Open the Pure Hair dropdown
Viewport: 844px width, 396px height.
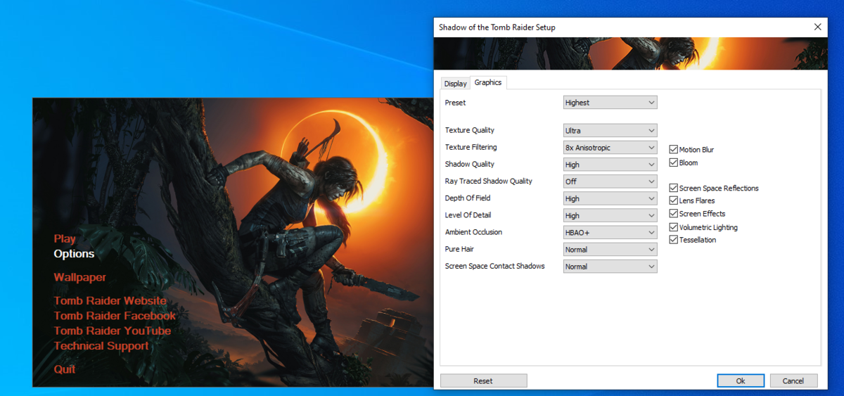(610, 250)
